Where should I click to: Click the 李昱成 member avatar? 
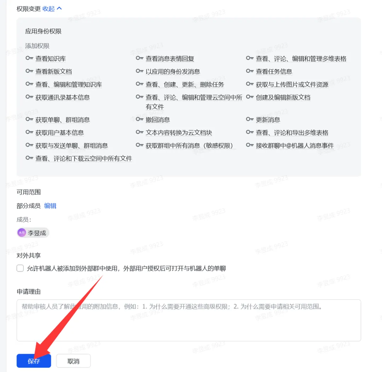22,233
